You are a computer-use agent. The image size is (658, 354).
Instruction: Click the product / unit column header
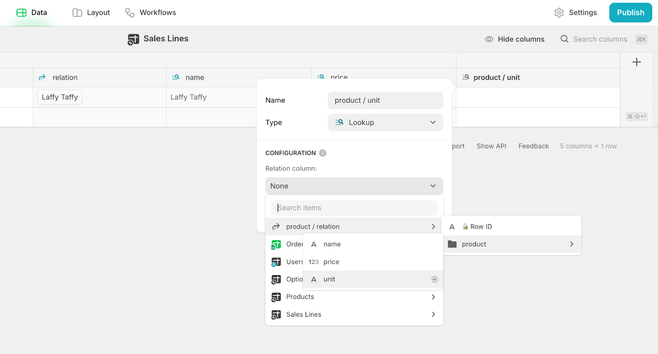point(538,78)
